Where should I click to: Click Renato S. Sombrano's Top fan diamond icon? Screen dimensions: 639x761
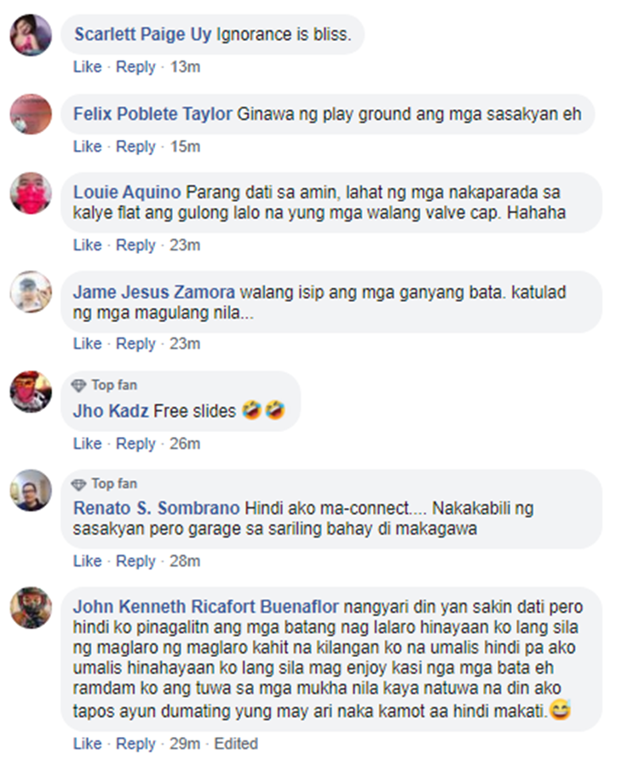[78, 484]
